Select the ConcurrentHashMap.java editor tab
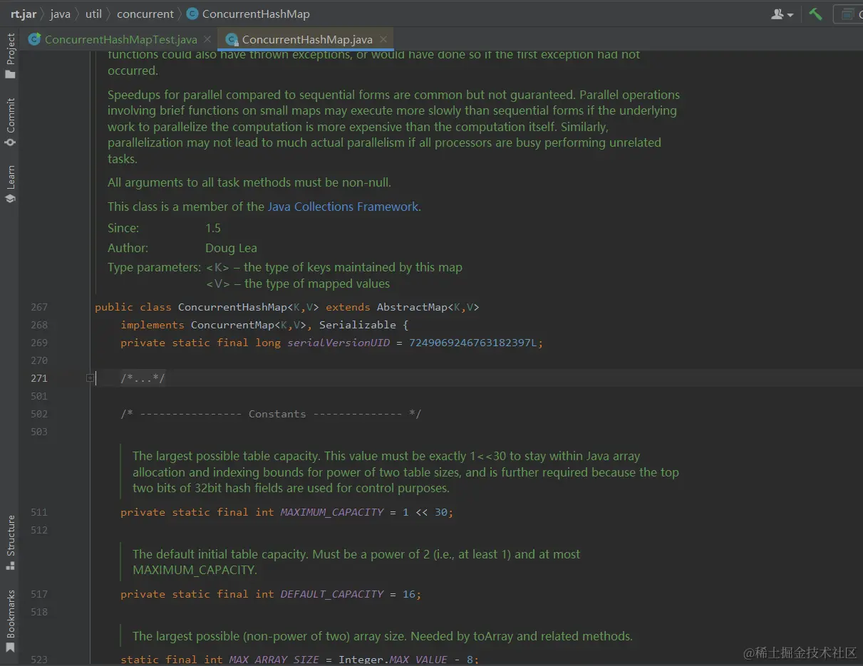863x666 pixels. pyautogui.click(x=306, y=39)
